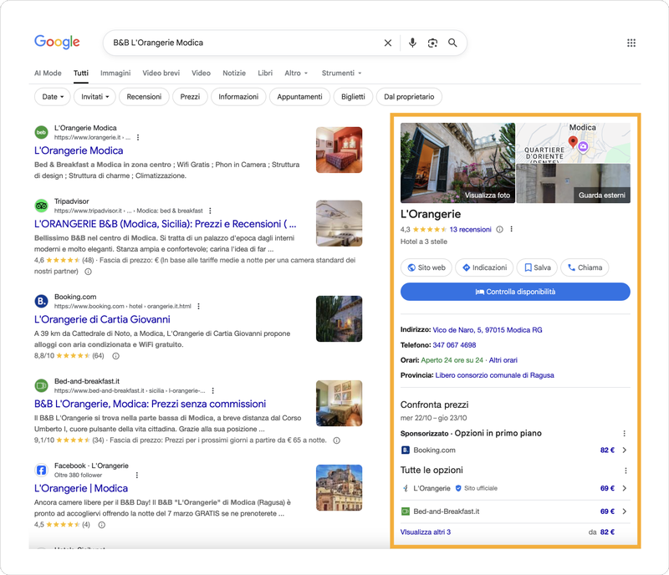The height and width of the screenshot is (575, 669).
Task: Click the Controlla disponibilità button
Action: 515,292
